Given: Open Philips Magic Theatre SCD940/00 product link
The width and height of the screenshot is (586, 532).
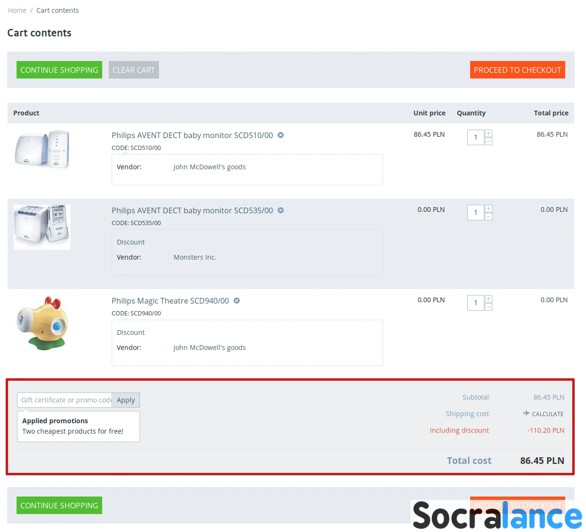Looking at the screenshot, I should click(170, 301).
